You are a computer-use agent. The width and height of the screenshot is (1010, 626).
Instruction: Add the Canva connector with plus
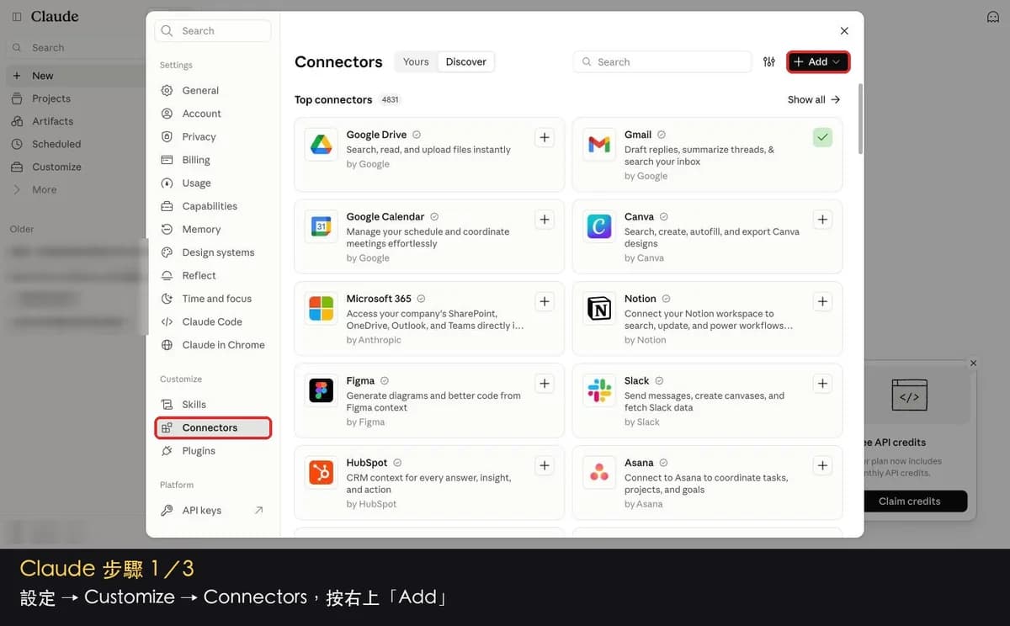click(822, 220)
